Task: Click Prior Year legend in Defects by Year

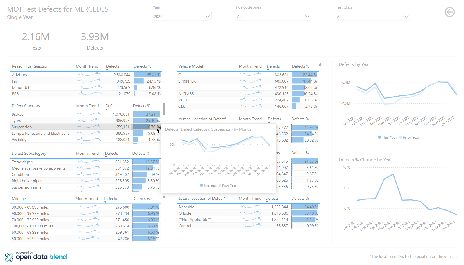Action: click(409, 137)
